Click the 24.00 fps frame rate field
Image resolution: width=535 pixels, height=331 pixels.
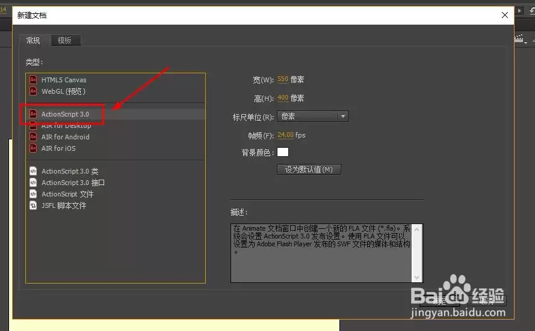click(286, 135)
